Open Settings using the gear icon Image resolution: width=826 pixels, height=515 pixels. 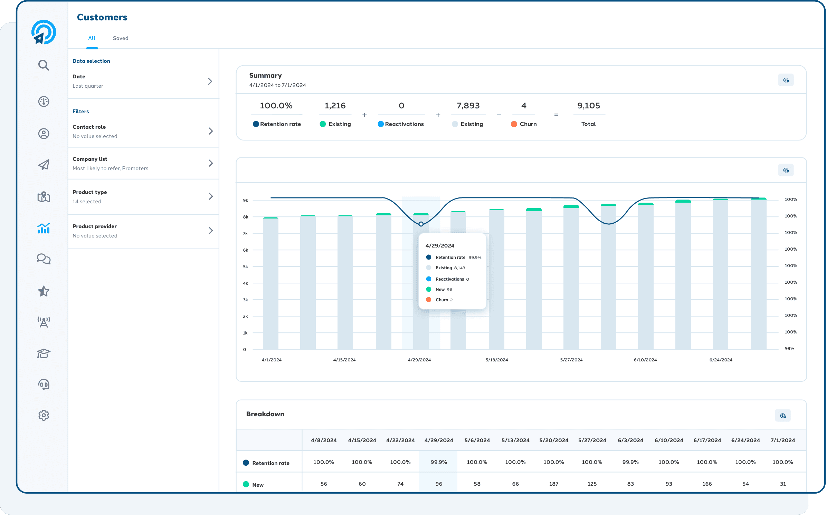coord(44,415)
